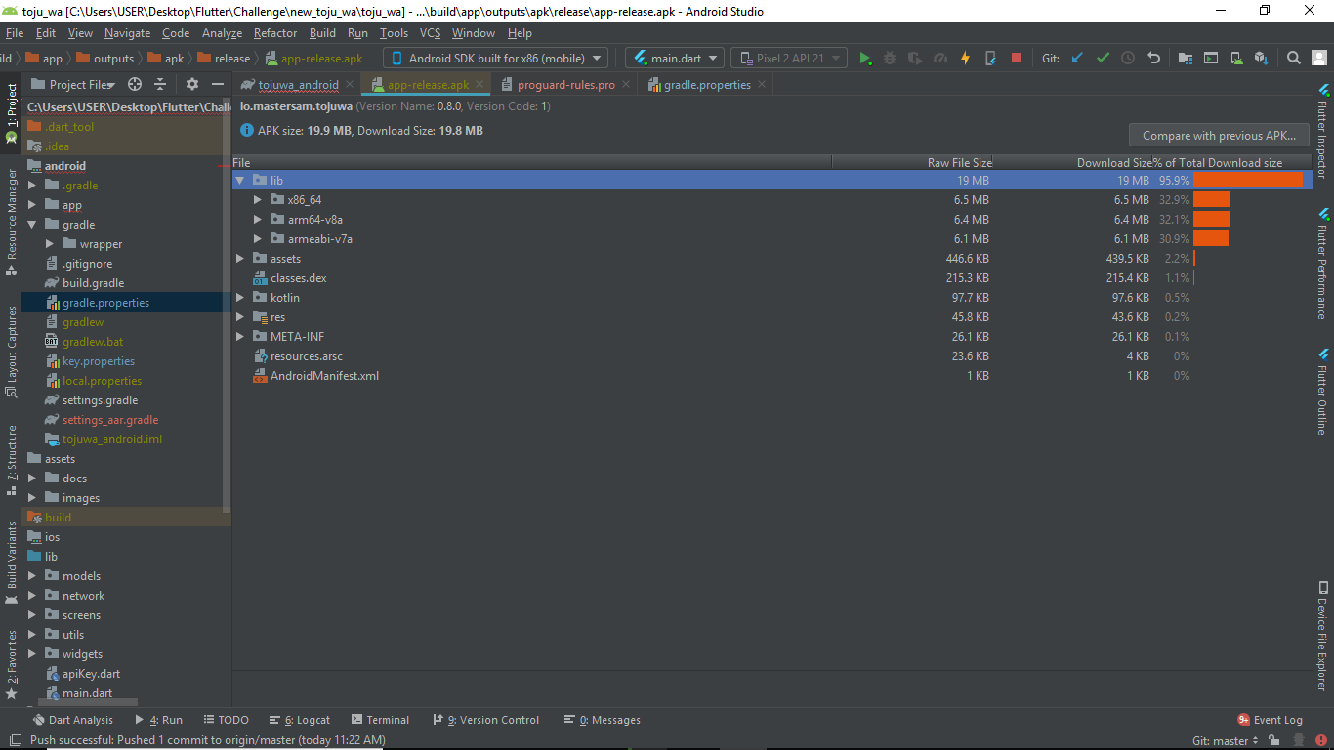
Task: Close the app-release.apk editor tab
Action: tap(479, 85)
